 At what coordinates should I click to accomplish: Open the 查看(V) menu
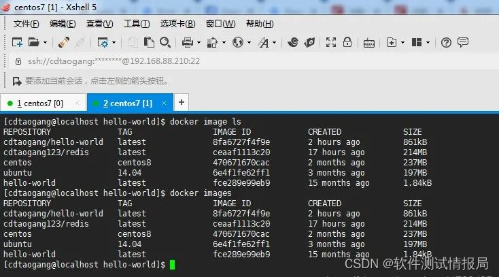pos(100,24)
